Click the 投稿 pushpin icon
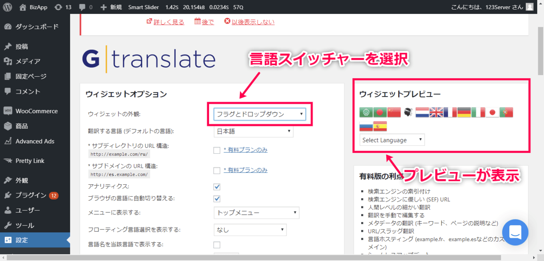This screenshot has height=261, width=544. [8, 47]
